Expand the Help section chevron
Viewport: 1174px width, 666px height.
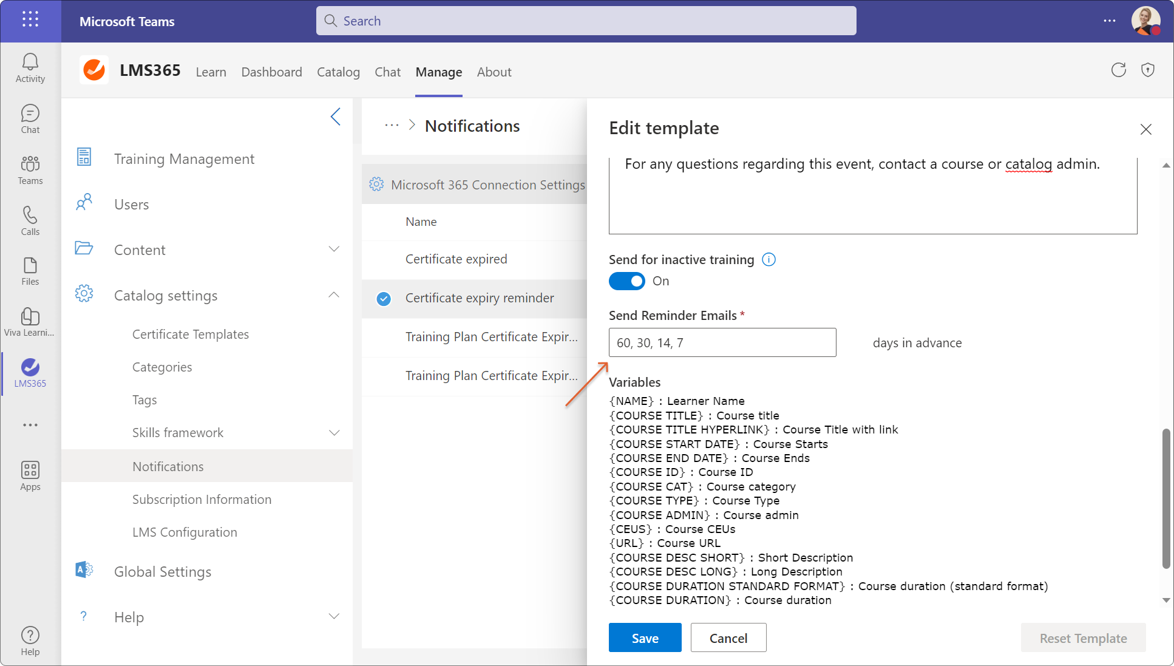tap(334, 616)
